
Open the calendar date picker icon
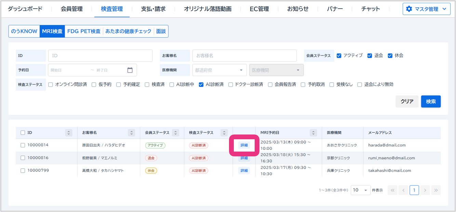pyautogui.click(x=130, y=70)
